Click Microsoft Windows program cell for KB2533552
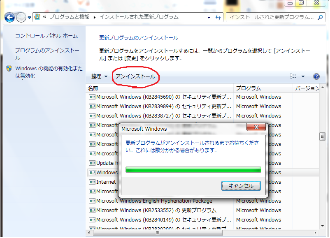The height and width of the screenshot is (238, 330). [x=258, y=210]
